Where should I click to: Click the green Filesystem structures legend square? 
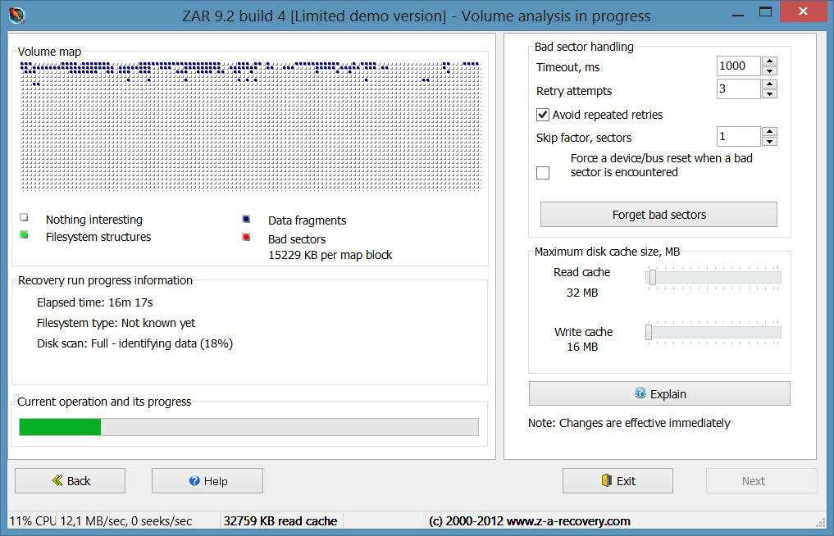(24, 235)
